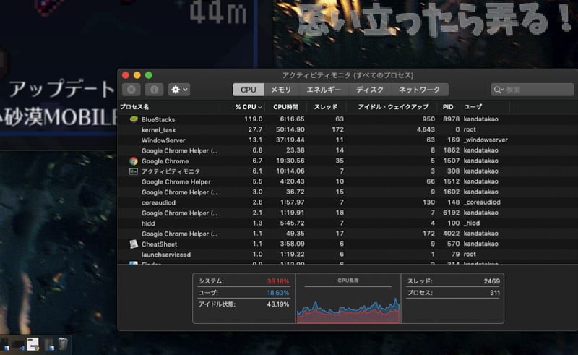Click the CheatSheet icon in list
Image resolution: width=578 pixels, height=355 pixels.
(x=134, y=244)
